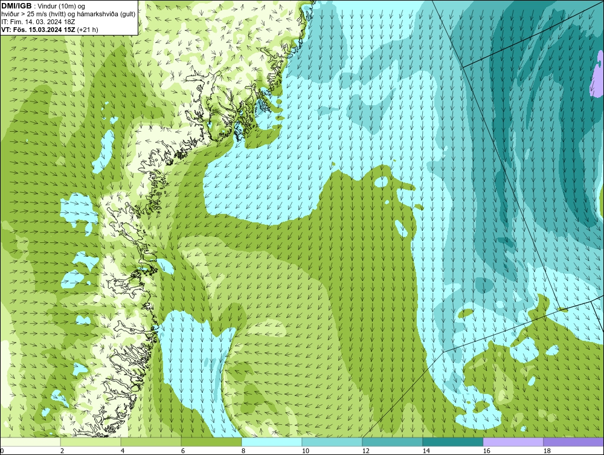The height and width of the screenshot is (455, 604).
Task: Click the 14–16 m/s dark teal legend swatch
Action: [452, 442]
